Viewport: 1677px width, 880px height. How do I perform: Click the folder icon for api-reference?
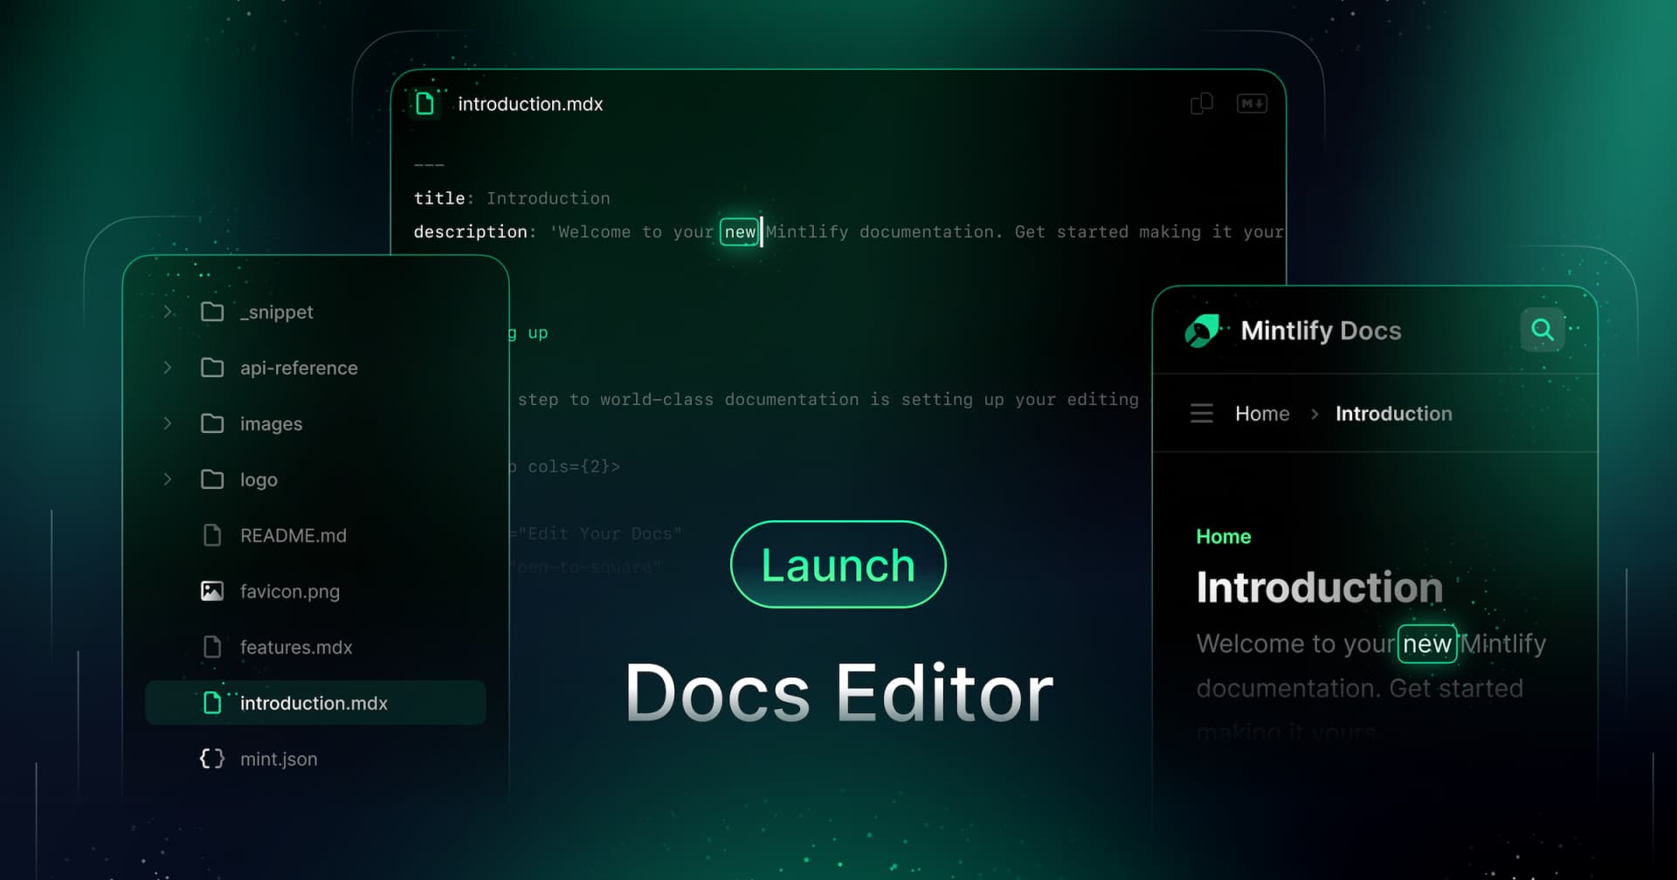211,368
